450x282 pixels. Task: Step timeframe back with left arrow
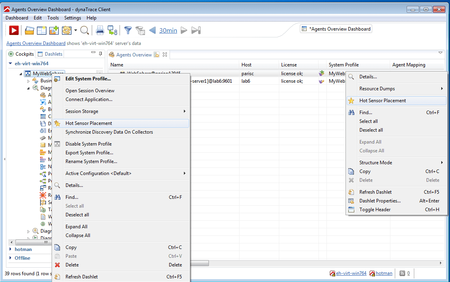pyautogui.click(x=153, y=30)
